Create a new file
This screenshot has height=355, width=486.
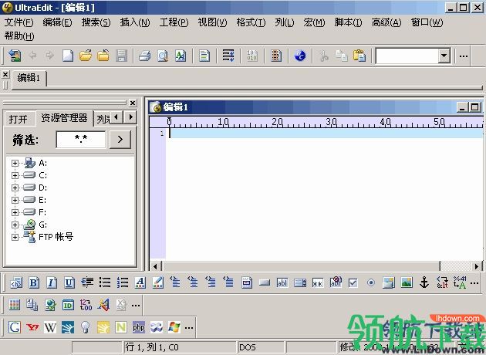pyautogui.click(x=68, y=56)
